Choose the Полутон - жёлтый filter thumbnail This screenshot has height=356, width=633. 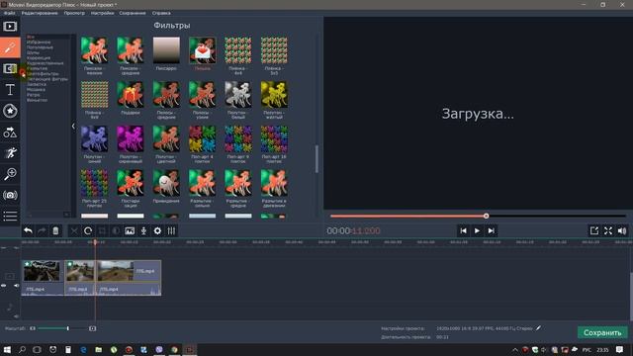pyautogui.click(x=274, y=95)
